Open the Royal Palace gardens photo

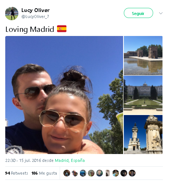click(x=143, y=95)
